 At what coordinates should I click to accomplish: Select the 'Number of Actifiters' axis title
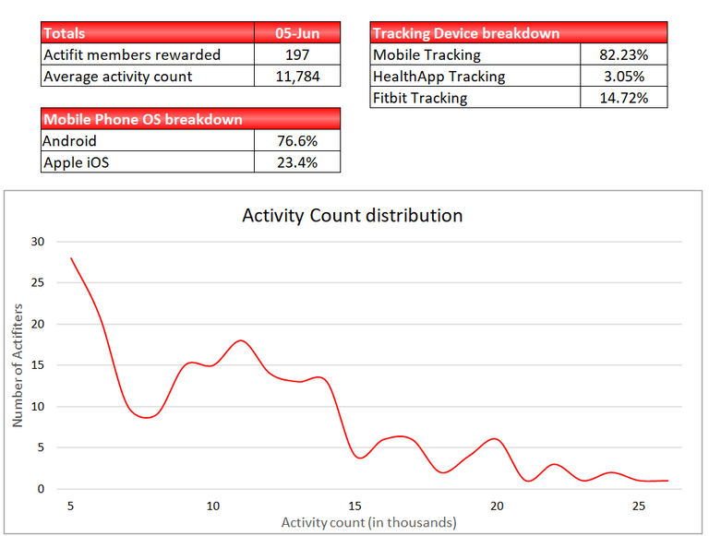point(18,365)
